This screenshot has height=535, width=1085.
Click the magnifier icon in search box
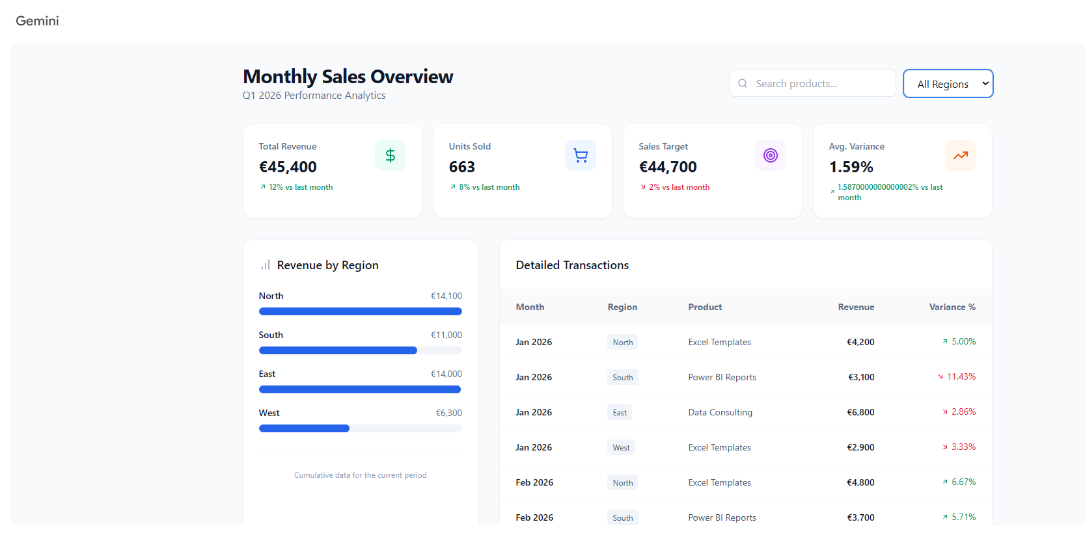click(x=743, y=83)
